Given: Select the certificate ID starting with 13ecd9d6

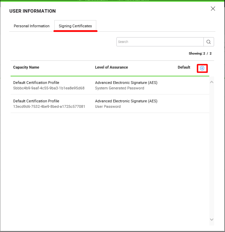Looking at the screenshot, I should tap(49, 106).
